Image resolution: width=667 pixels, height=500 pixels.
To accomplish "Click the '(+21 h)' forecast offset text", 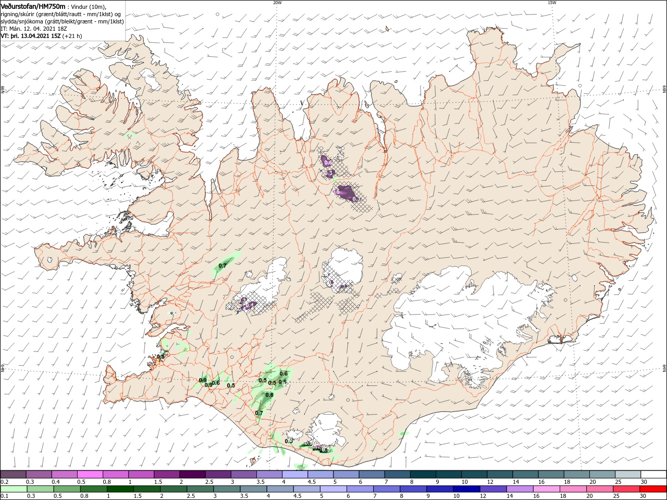I will [72, 36].
